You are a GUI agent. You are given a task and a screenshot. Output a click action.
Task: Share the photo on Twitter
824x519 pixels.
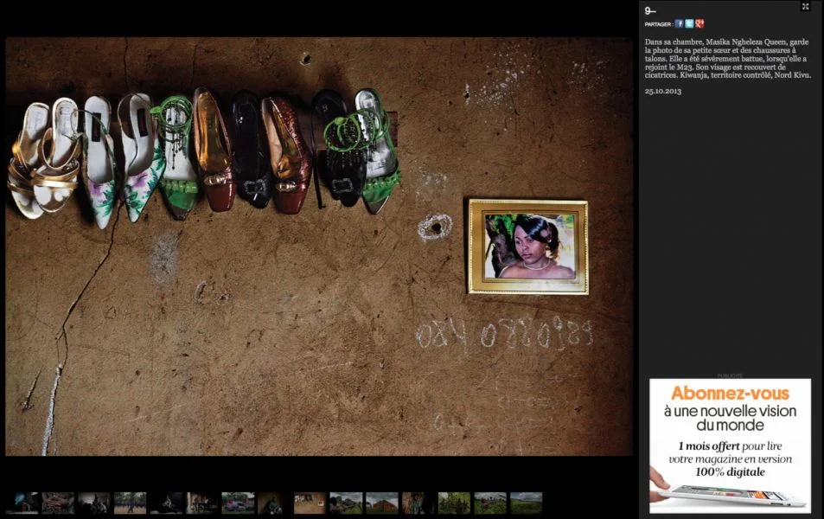point(689,23)
